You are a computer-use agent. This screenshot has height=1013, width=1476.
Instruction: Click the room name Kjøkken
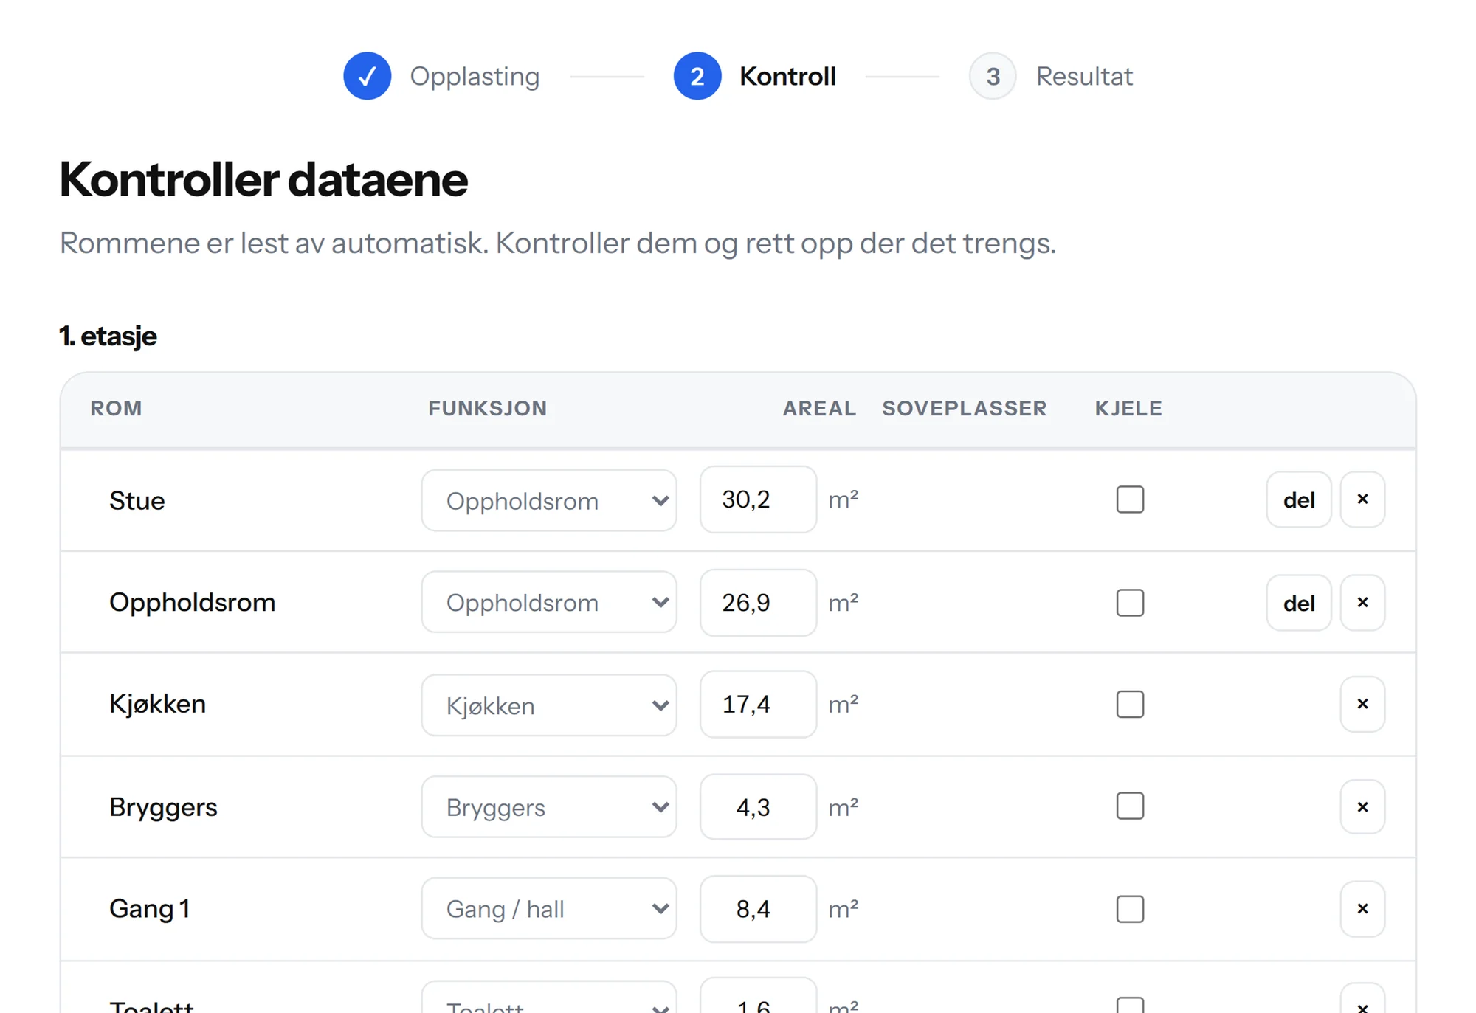(157, 704)
